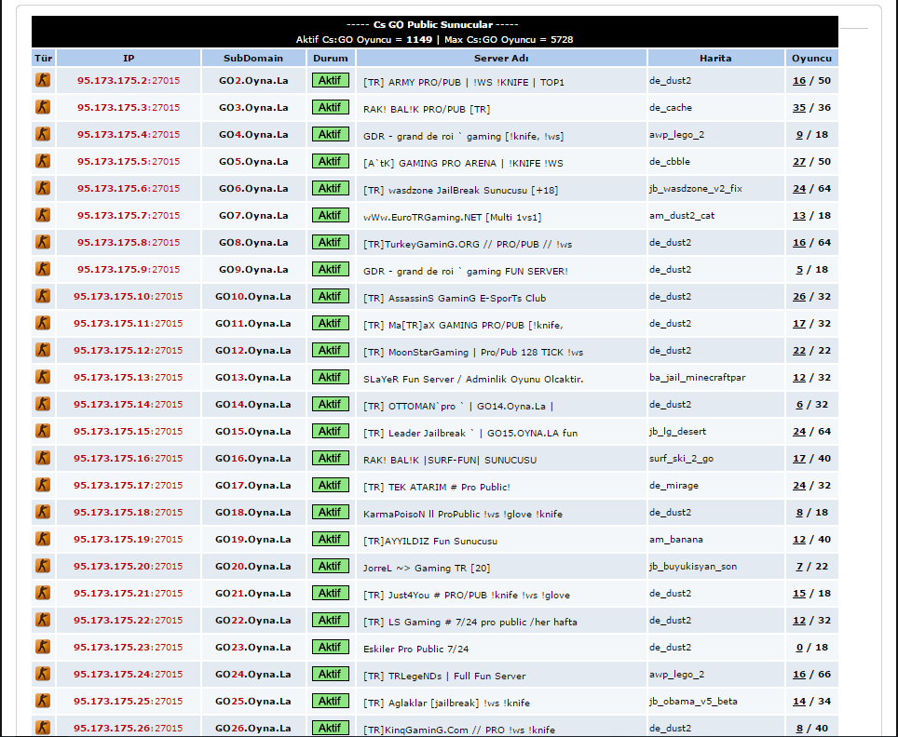The height and width of the screenshot is (737, 898).
Task: Click map name jb_obama_v5_beta
Action: coord(693,702)
